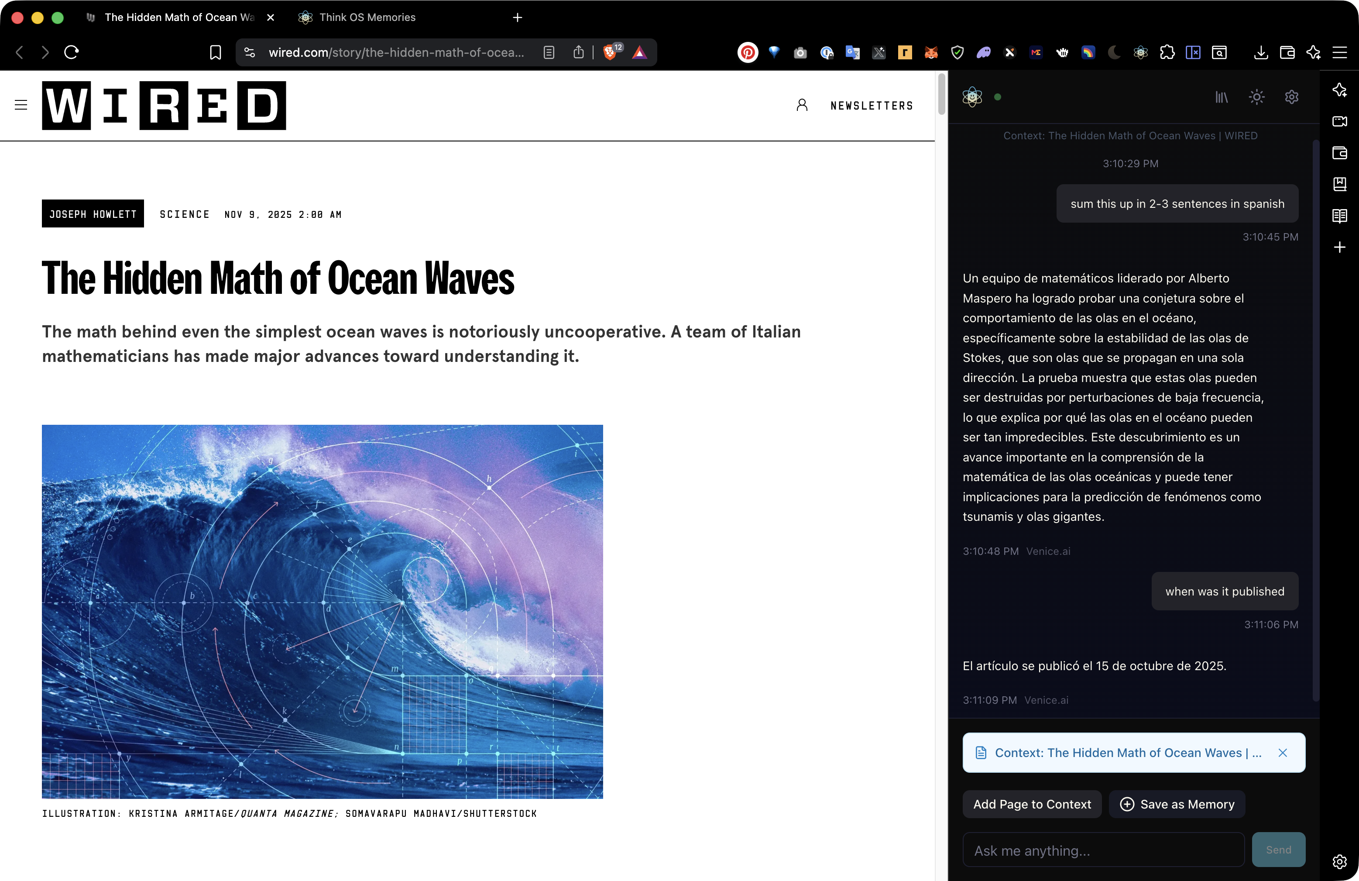Click Add Page to Context button

click(1032, 804)
